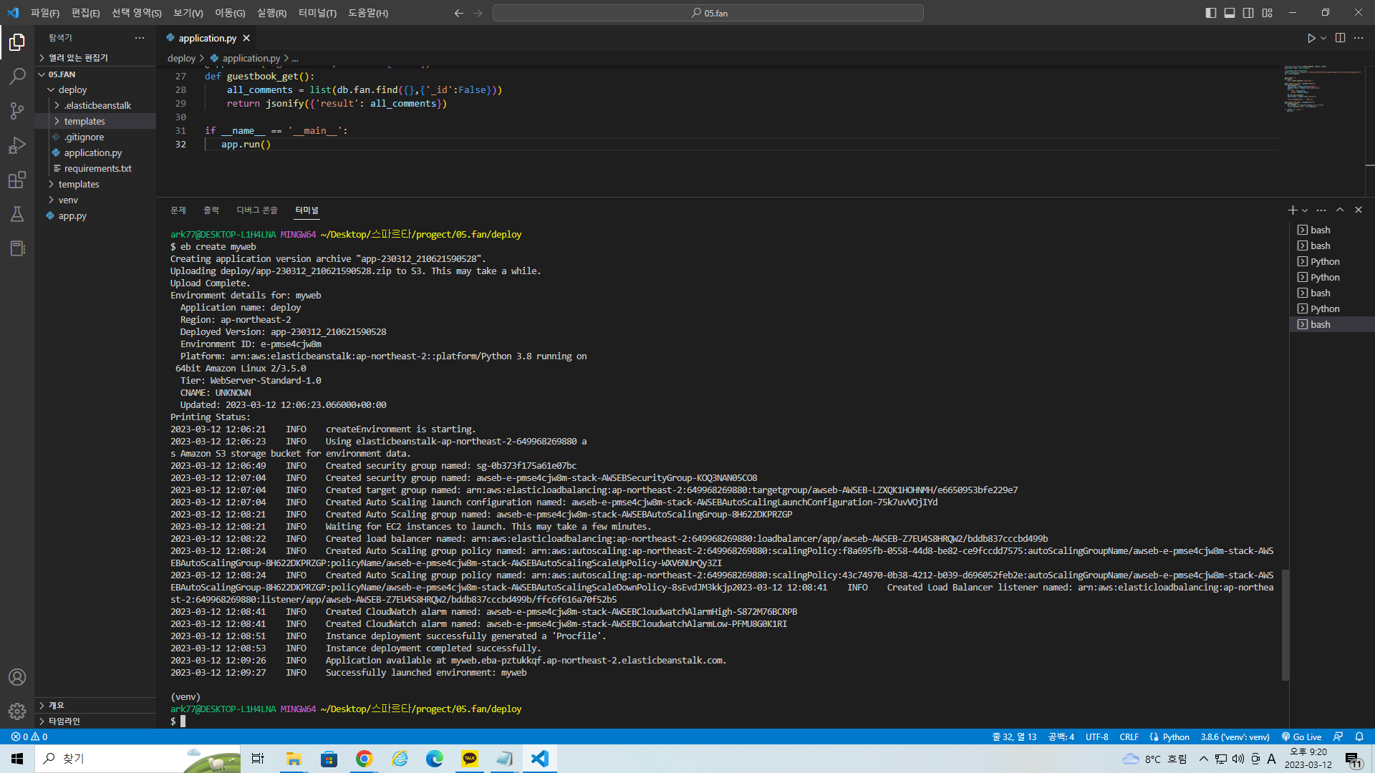
Task: Change the Python language mode in status bar
Action: (1176, 736)
